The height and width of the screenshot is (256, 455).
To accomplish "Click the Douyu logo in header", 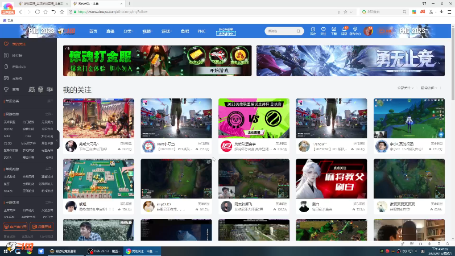I will (x=67, y=31).
